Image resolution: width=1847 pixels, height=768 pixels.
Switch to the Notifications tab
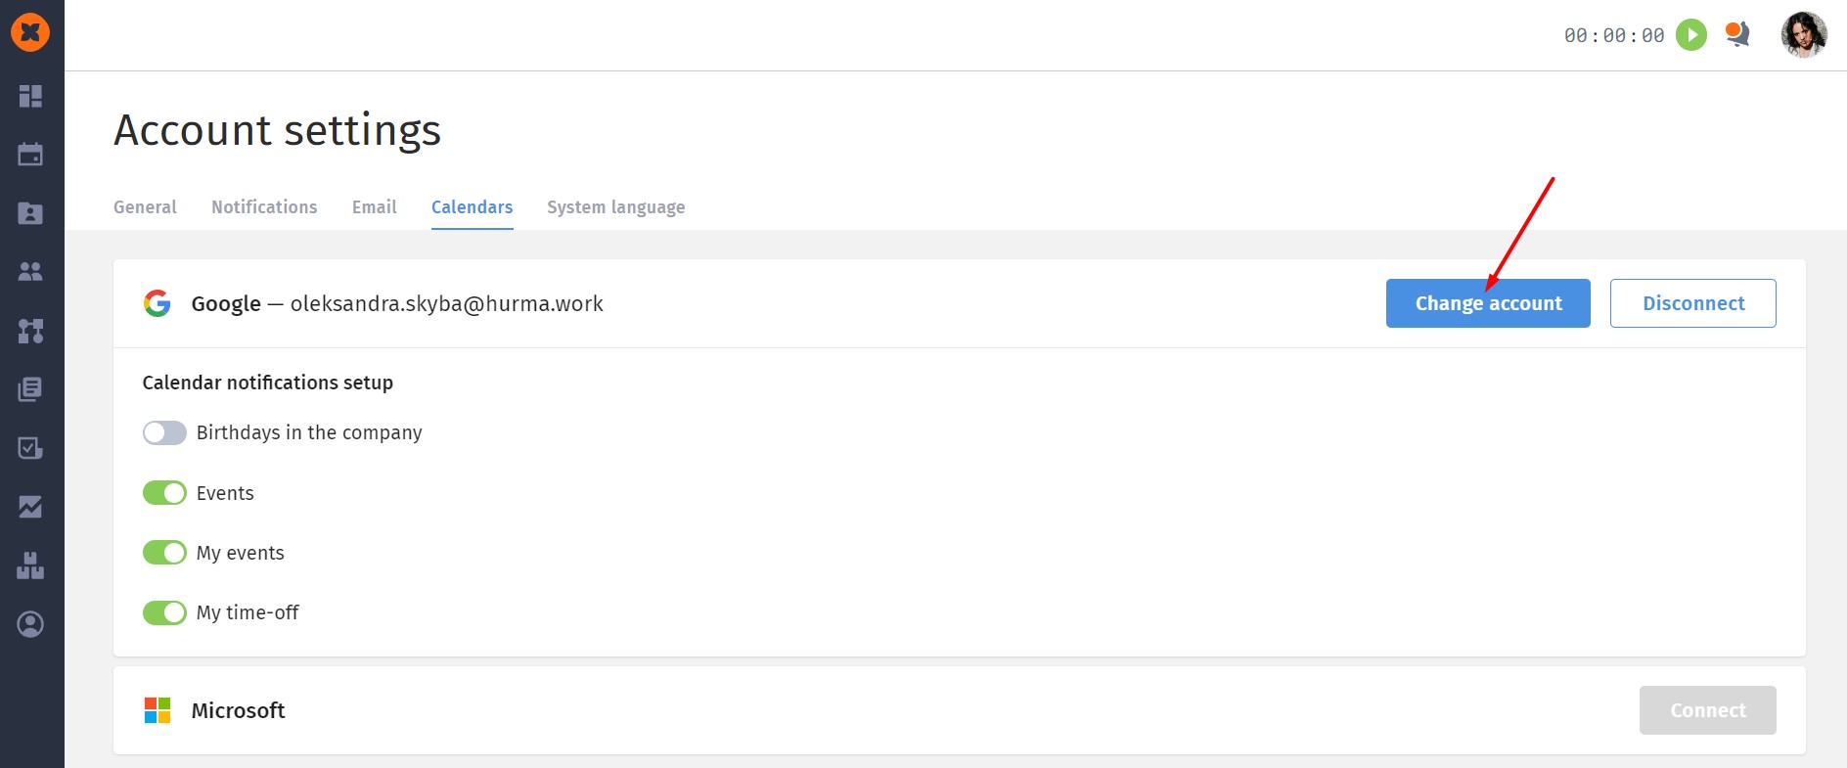(x=264, y=207)
